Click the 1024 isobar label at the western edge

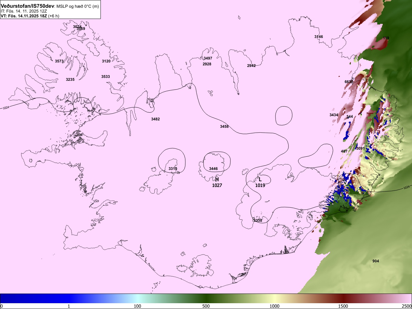pyautogui.click(x=6, y=108)
